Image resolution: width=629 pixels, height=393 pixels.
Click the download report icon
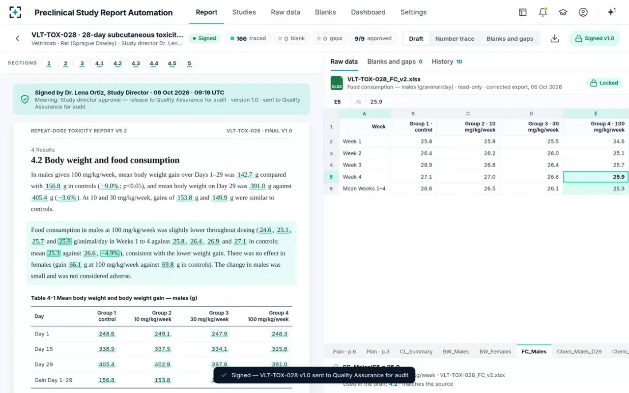(555, 38)
